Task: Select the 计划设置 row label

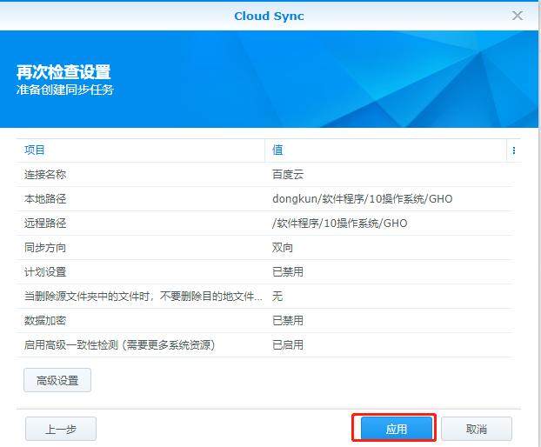Action: pyautogui.click(x=45, y=272)
